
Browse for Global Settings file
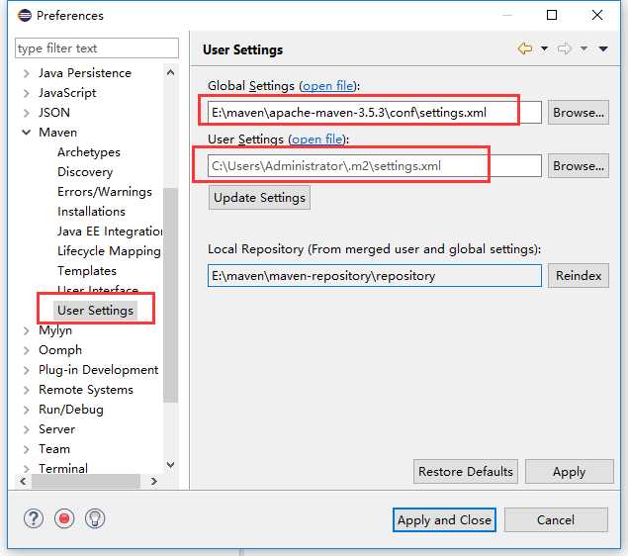578,113
